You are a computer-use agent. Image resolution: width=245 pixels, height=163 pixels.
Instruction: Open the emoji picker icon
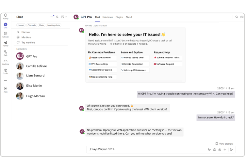point(215,150)
